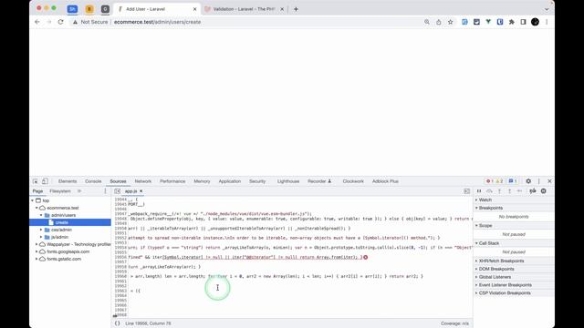This screenshot has height=328, width=584.
Task: Go back in browser history
Action: click(37, 22)
